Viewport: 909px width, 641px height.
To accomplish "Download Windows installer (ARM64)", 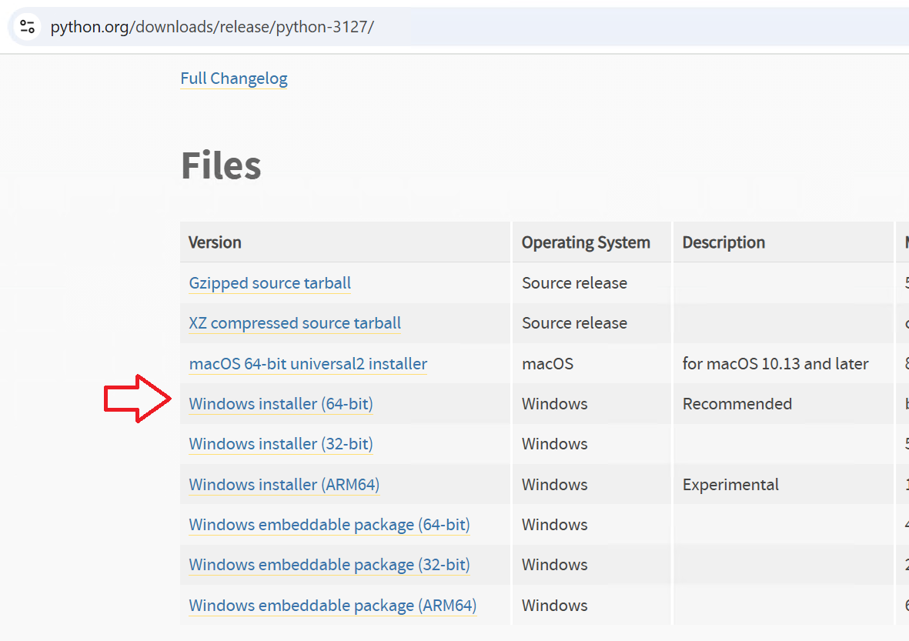I will click(x=284, y=485).
